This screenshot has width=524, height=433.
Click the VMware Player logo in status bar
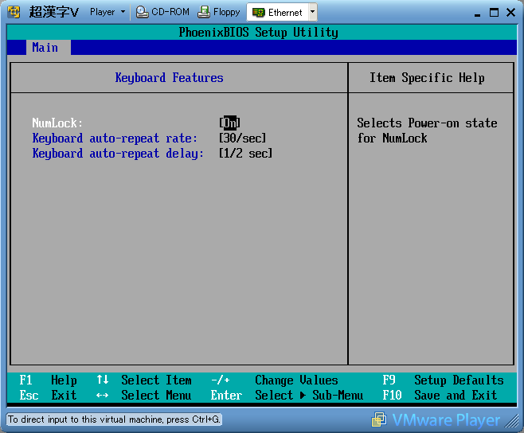click(437, 419)
